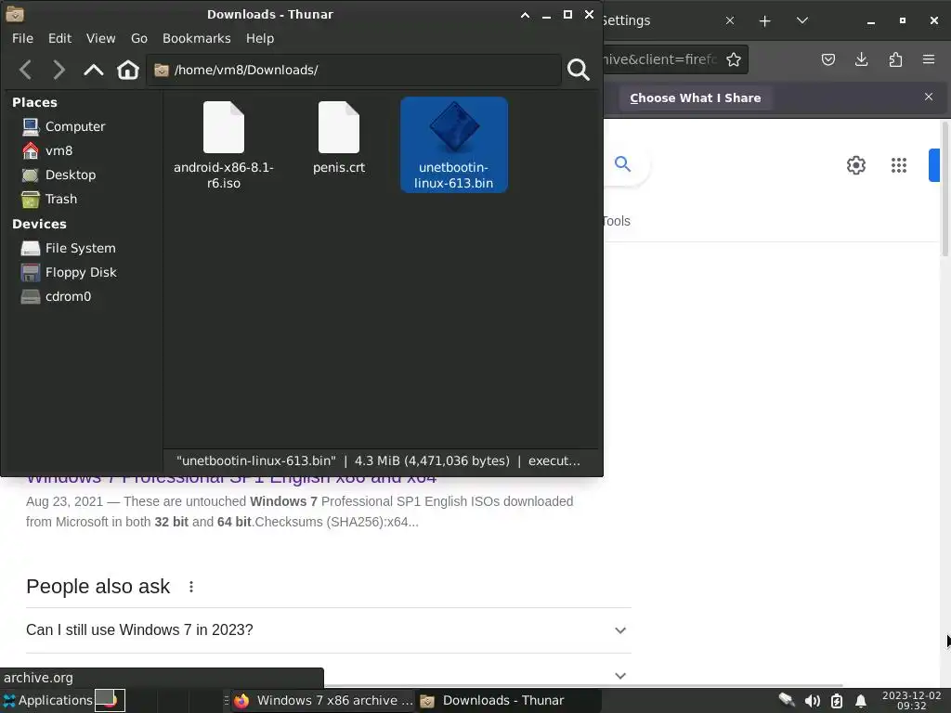Open the Tools option in Google results
The height and width of the screenshot is (713, 951).
[617, 221]
